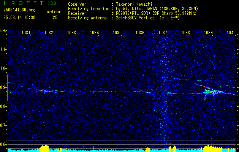Click the short red echo after 1037

[x=172, y=93]
